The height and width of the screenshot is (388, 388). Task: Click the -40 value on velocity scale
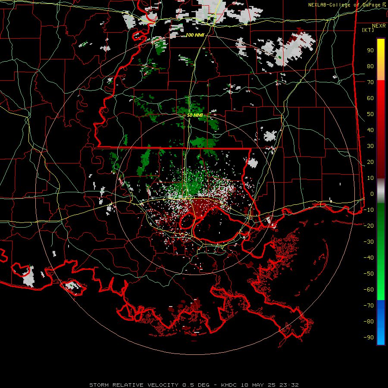(x=369, y=258)
